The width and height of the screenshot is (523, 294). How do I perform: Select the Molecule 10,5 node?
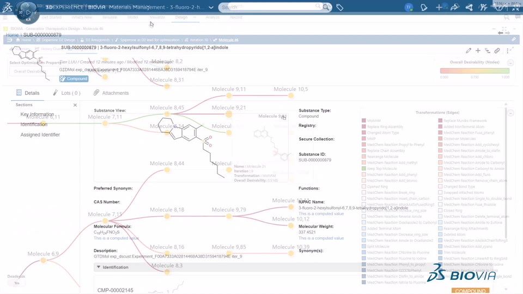coord(291,95)
